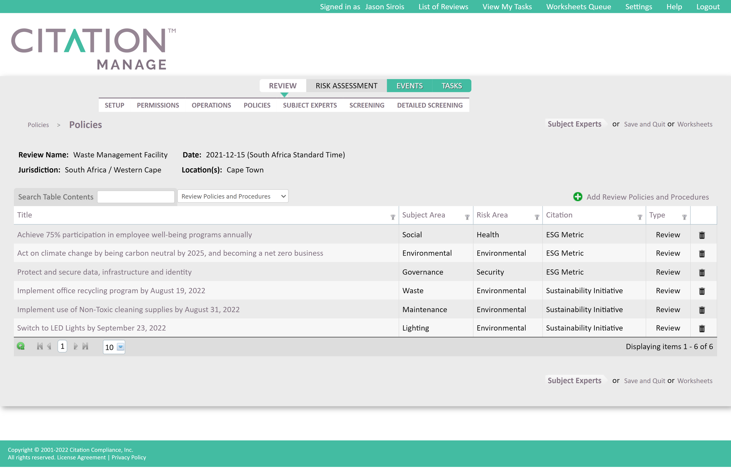Switch to the Risk Assessment tab
731x469 pixels.
[x=346, y=86]
